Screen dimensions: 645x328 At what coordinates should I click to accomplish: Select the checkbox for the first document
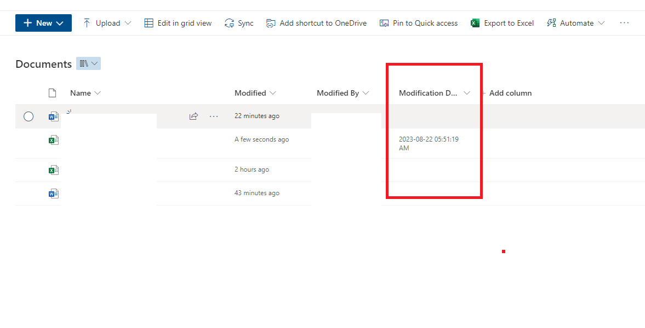28,116
